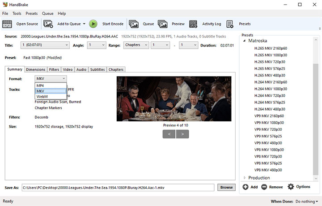Open the Queue menu

[48, 13]
